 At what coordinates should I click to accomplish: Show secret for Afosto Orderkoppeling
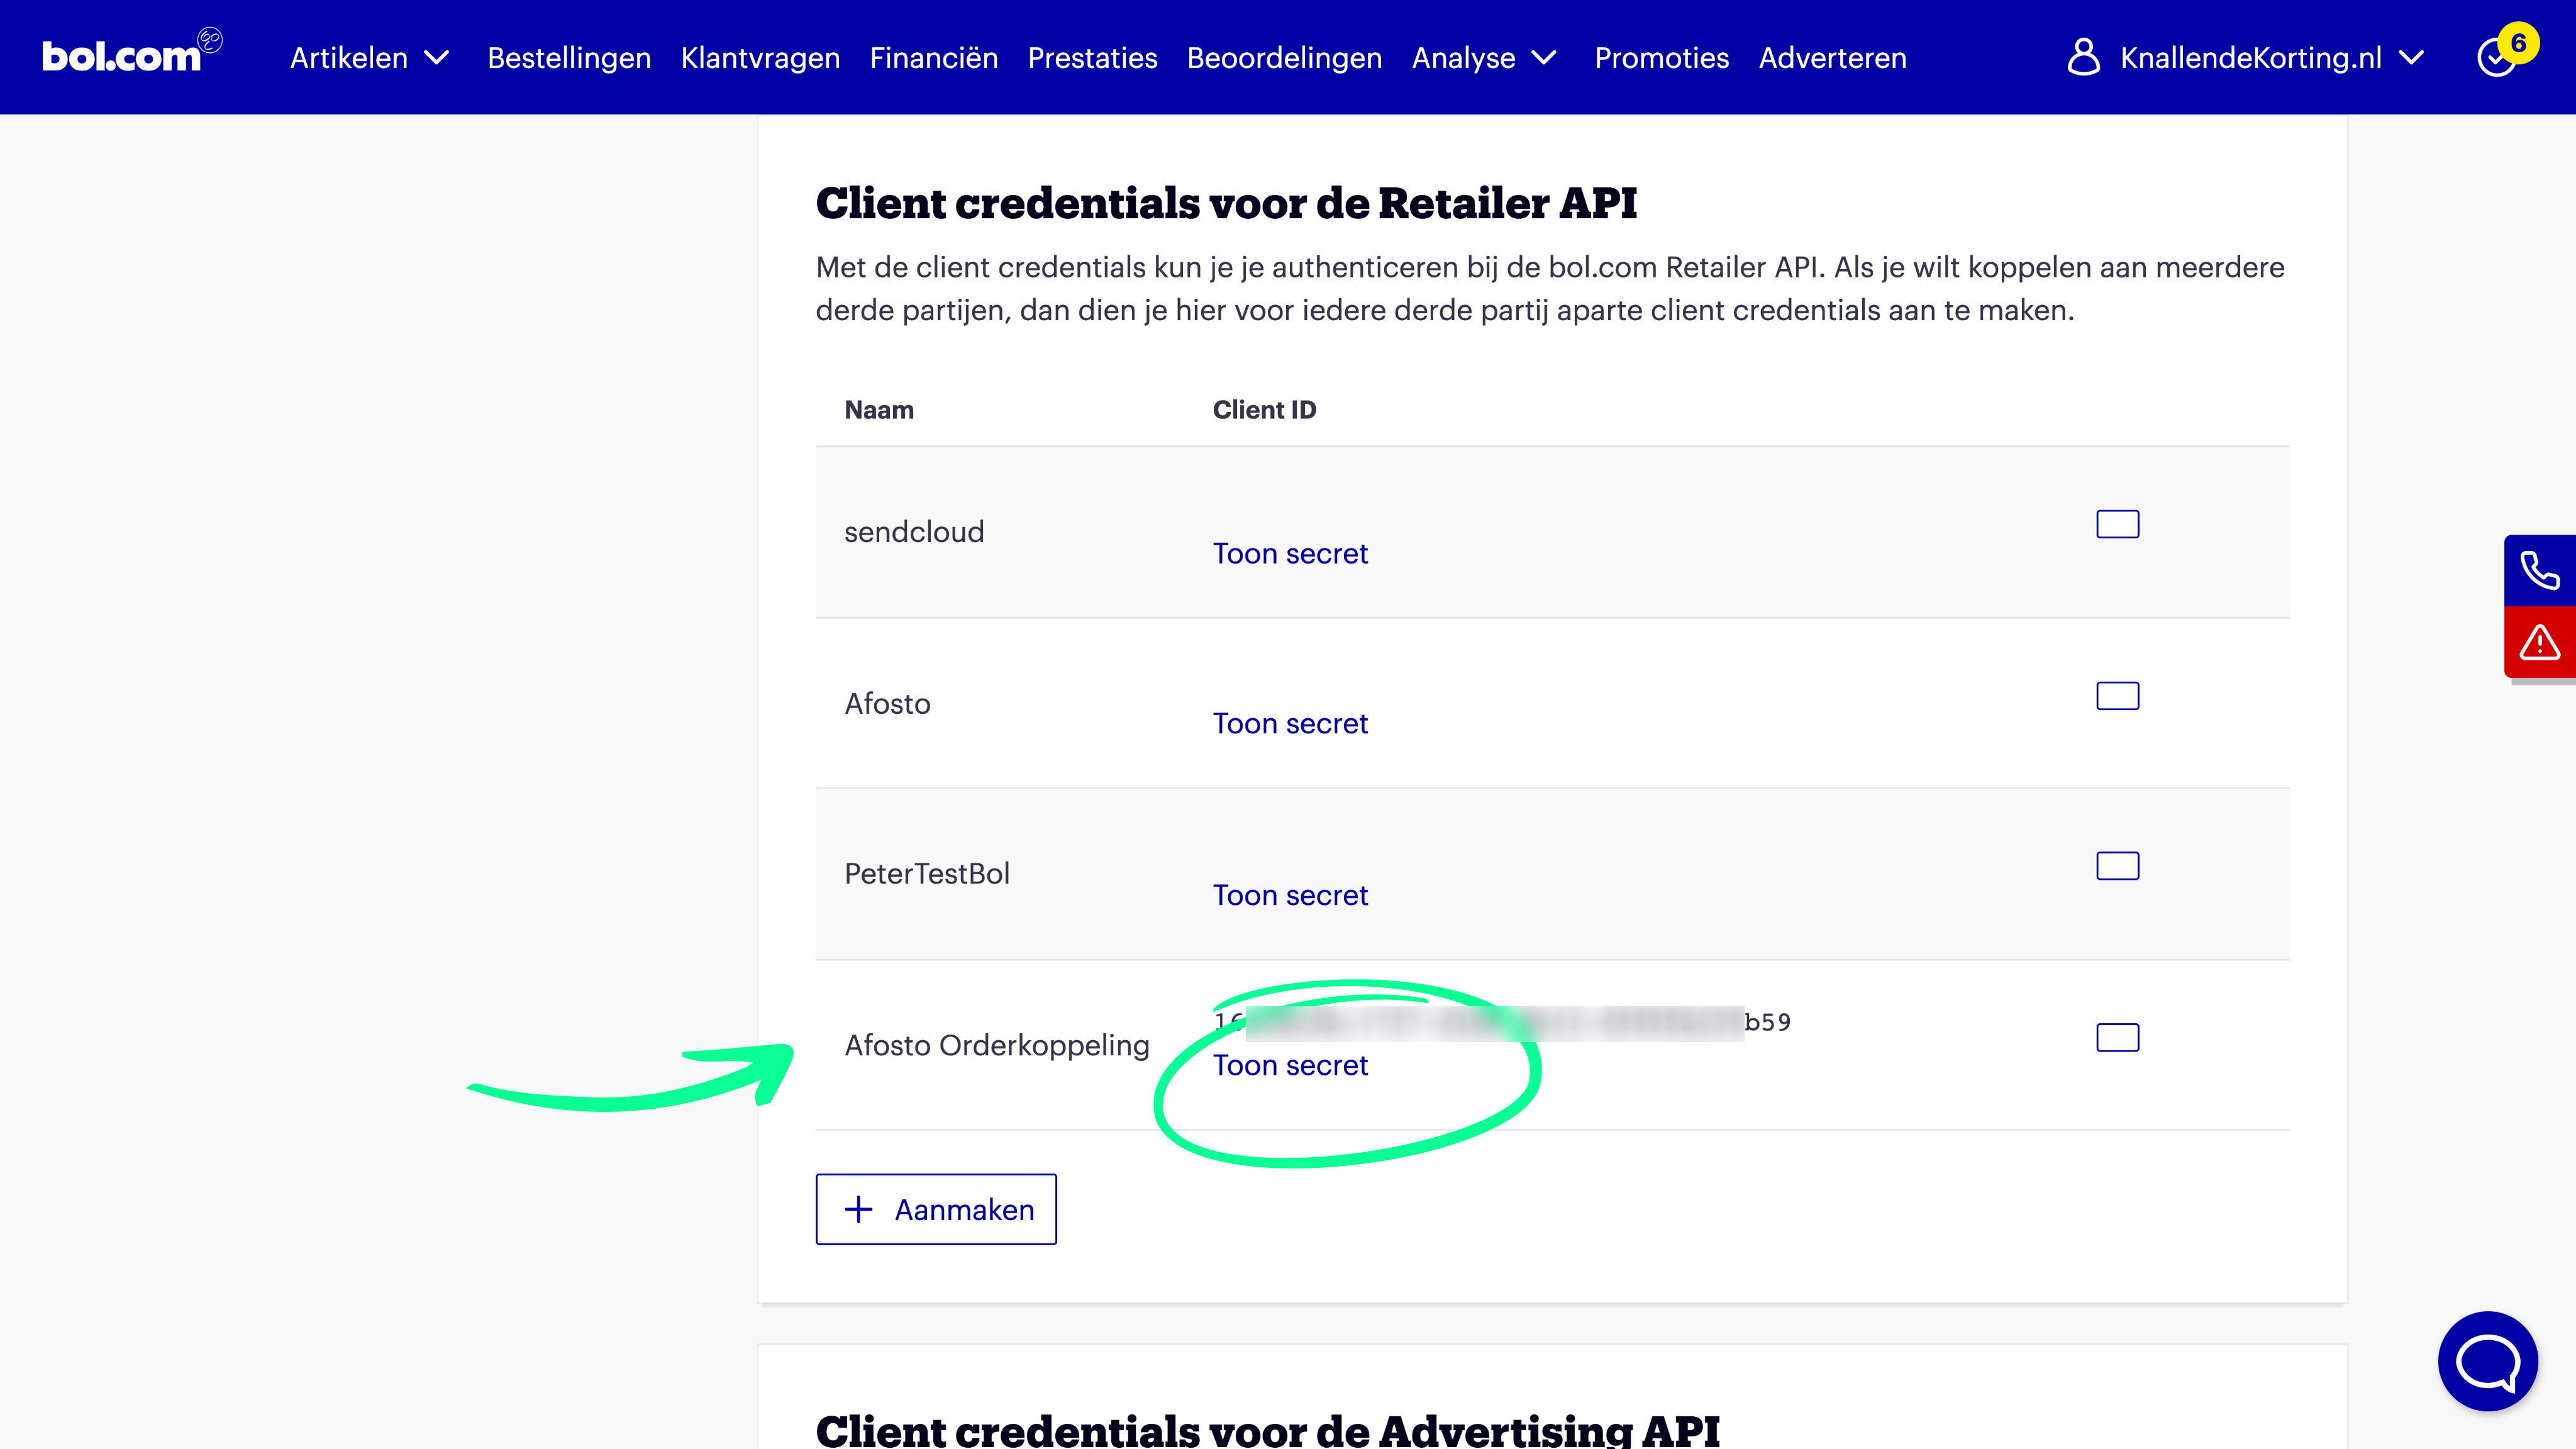(x=1290, y=1066)
